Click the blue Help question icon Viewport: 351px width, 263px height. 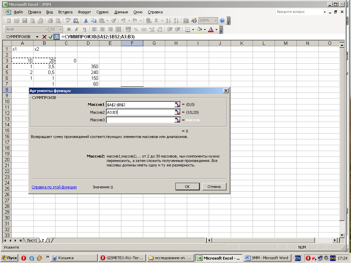[x=222, y=21]
